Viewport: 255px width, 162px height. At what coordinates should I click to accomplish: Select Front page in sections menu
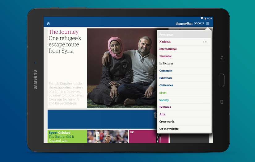[184, 35]
